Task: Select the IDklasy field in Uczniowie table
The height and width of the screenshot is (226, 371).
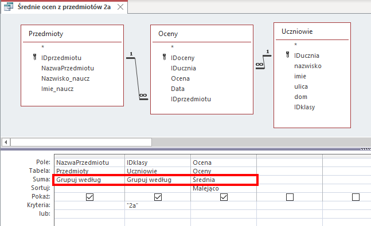Action: (304, 107)
